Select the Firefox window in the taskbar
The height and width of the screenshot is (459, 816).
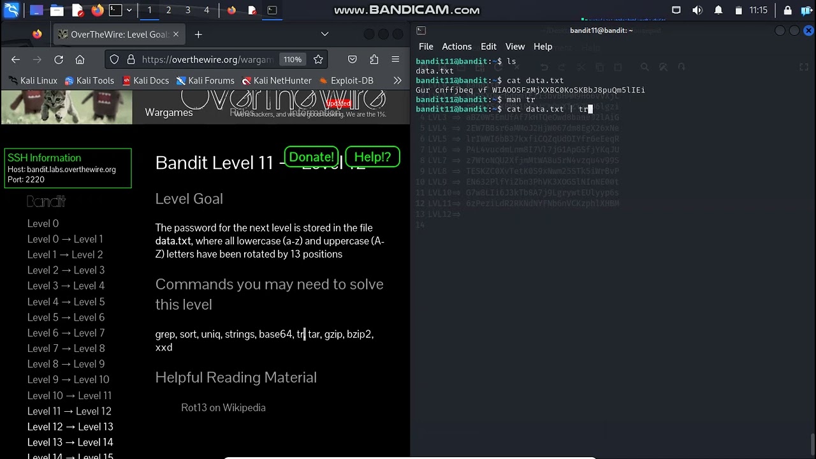tap(231, 10)
